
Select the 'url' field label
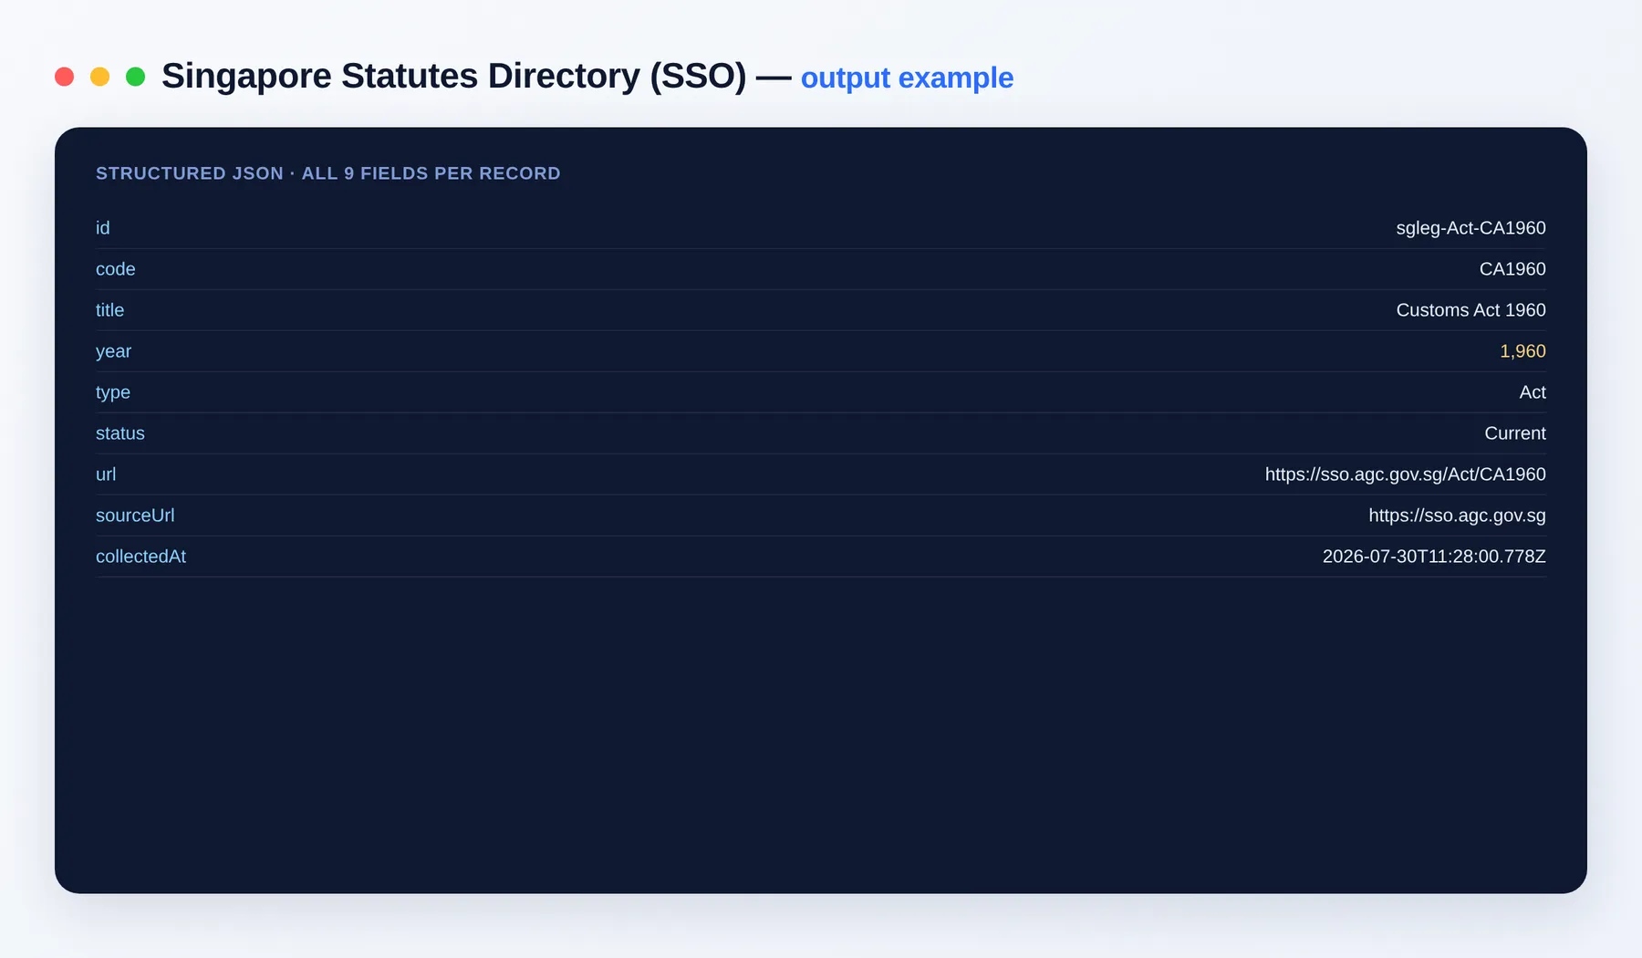(106, 474)
